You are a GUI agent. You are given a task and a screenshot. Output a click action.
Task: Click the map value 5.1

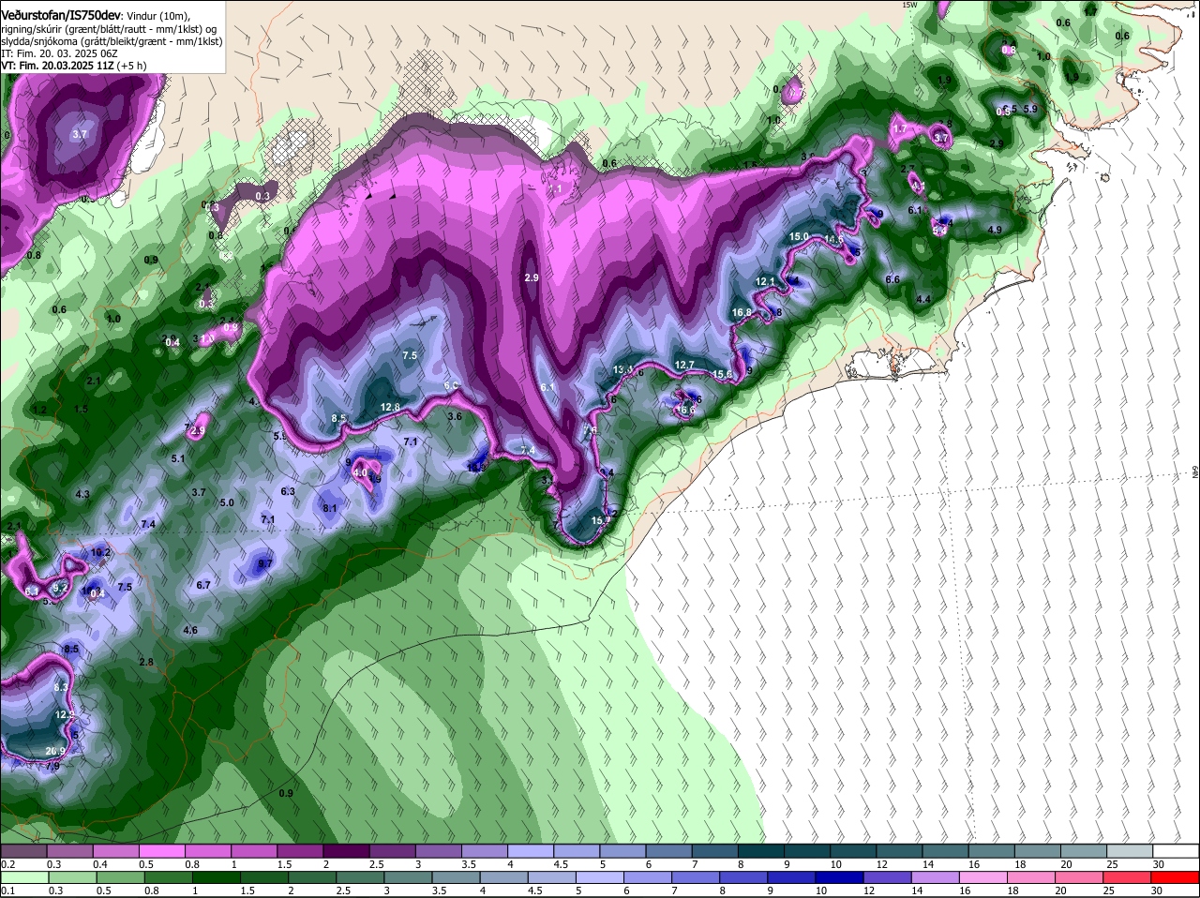[178, 458]
